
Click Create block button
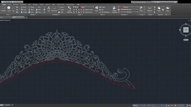pyautogui.click(x=102, y=7)
